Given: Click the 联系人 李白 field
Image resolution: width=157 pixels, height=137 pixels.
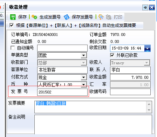Looking at the screenshot, I should pyautogui.click(x=130, y=70).
